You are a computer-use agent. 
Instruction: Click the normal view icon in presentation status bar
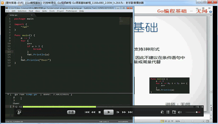[x=162, y=121]
